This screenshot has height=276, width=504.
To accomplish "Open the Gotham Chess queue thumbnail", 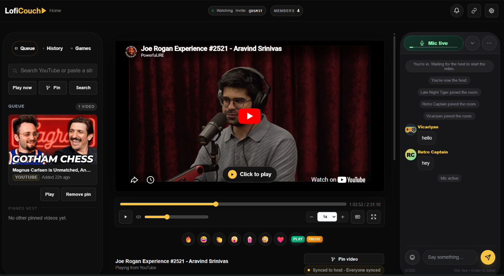I will [x=53, y=139].
